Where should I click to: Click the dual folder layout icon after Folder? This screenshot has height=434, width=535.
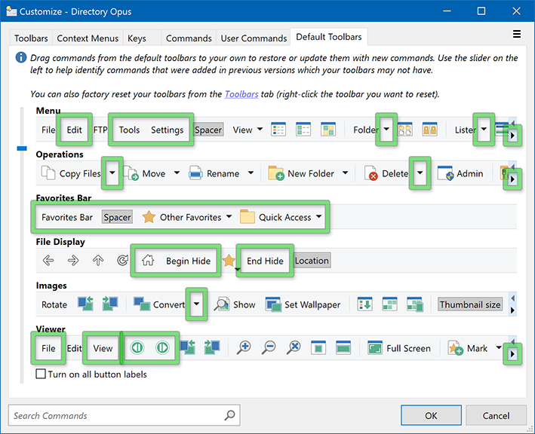(x=405, y=130)
